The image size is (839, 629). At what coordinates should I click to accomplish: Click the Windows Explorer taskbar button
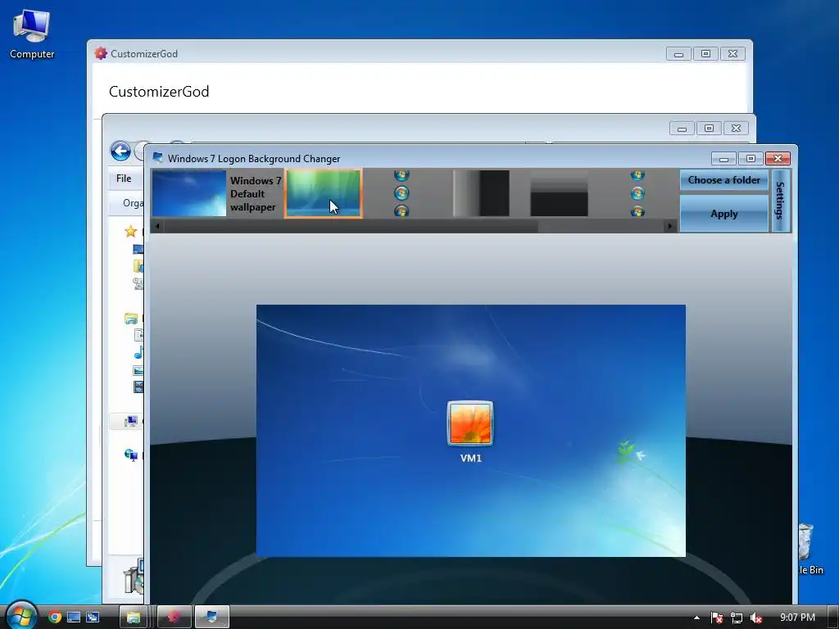[134, 618]
